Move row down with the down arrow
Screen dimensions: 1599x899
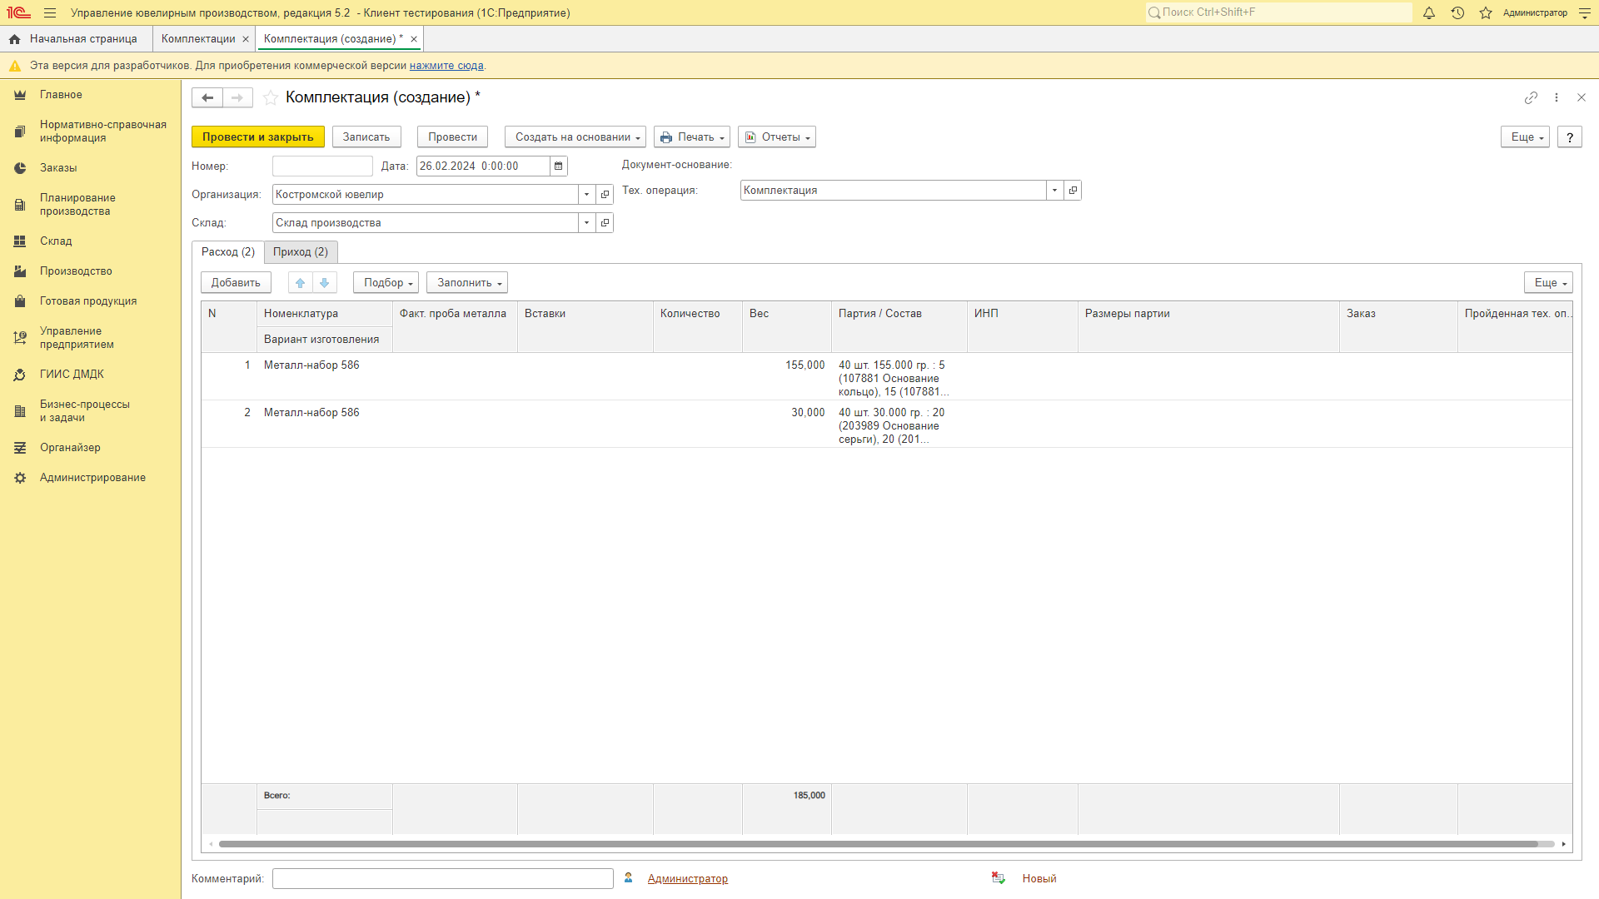(x=325, y=283)
